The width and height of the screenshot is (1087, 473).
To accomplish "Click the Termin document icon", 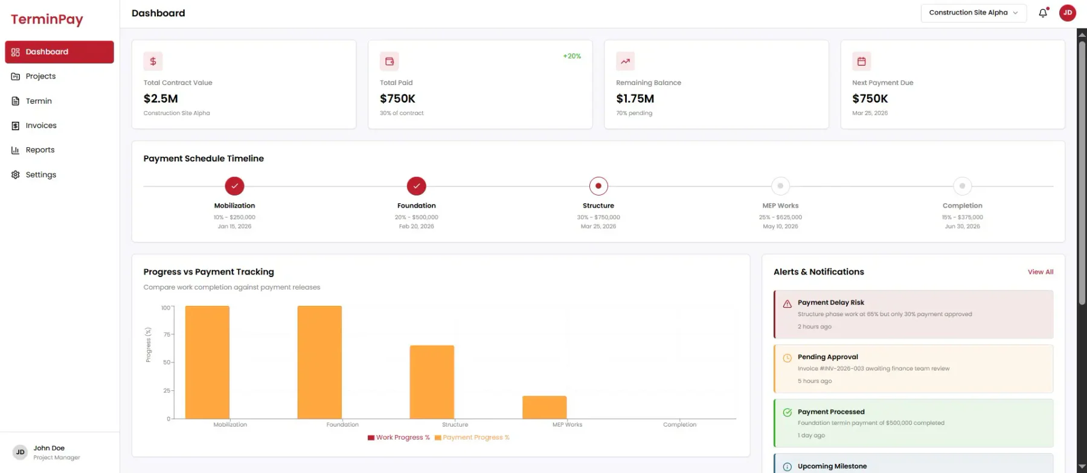I will pyautogui.click(x=16, y=101).
